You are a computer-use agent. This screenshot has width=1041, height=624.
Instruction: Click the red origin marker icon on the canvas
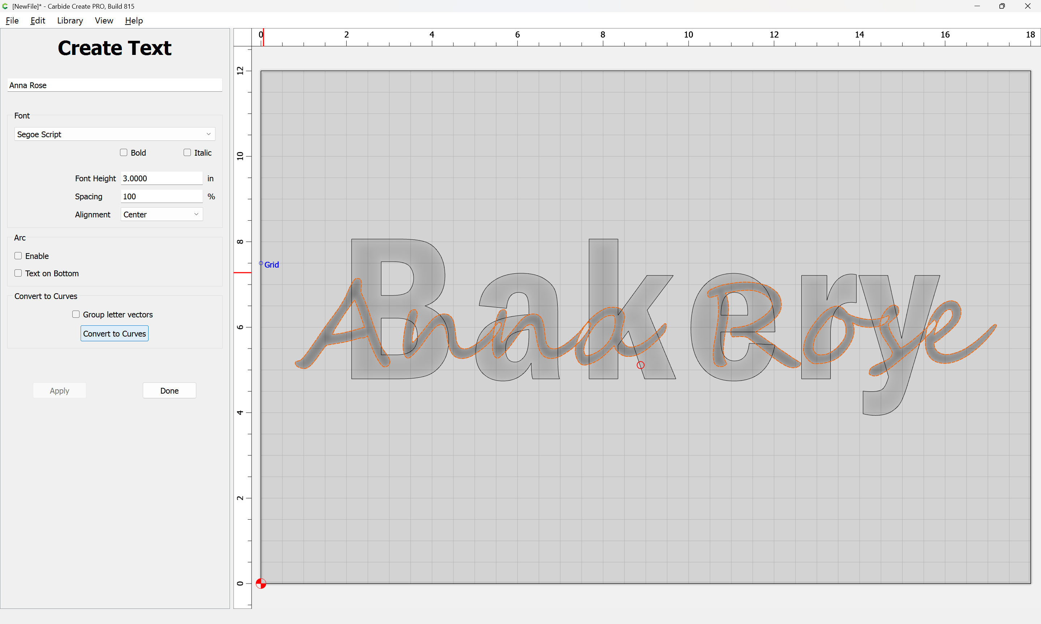pyautogui.click(x=261, y=583)
